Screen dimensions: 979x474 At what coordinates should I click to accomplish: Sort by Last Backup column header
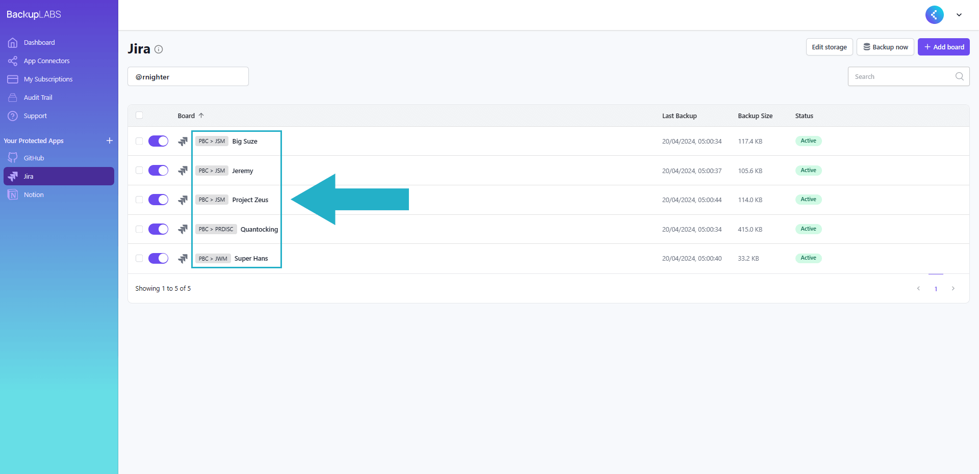(x=679, y=116)
